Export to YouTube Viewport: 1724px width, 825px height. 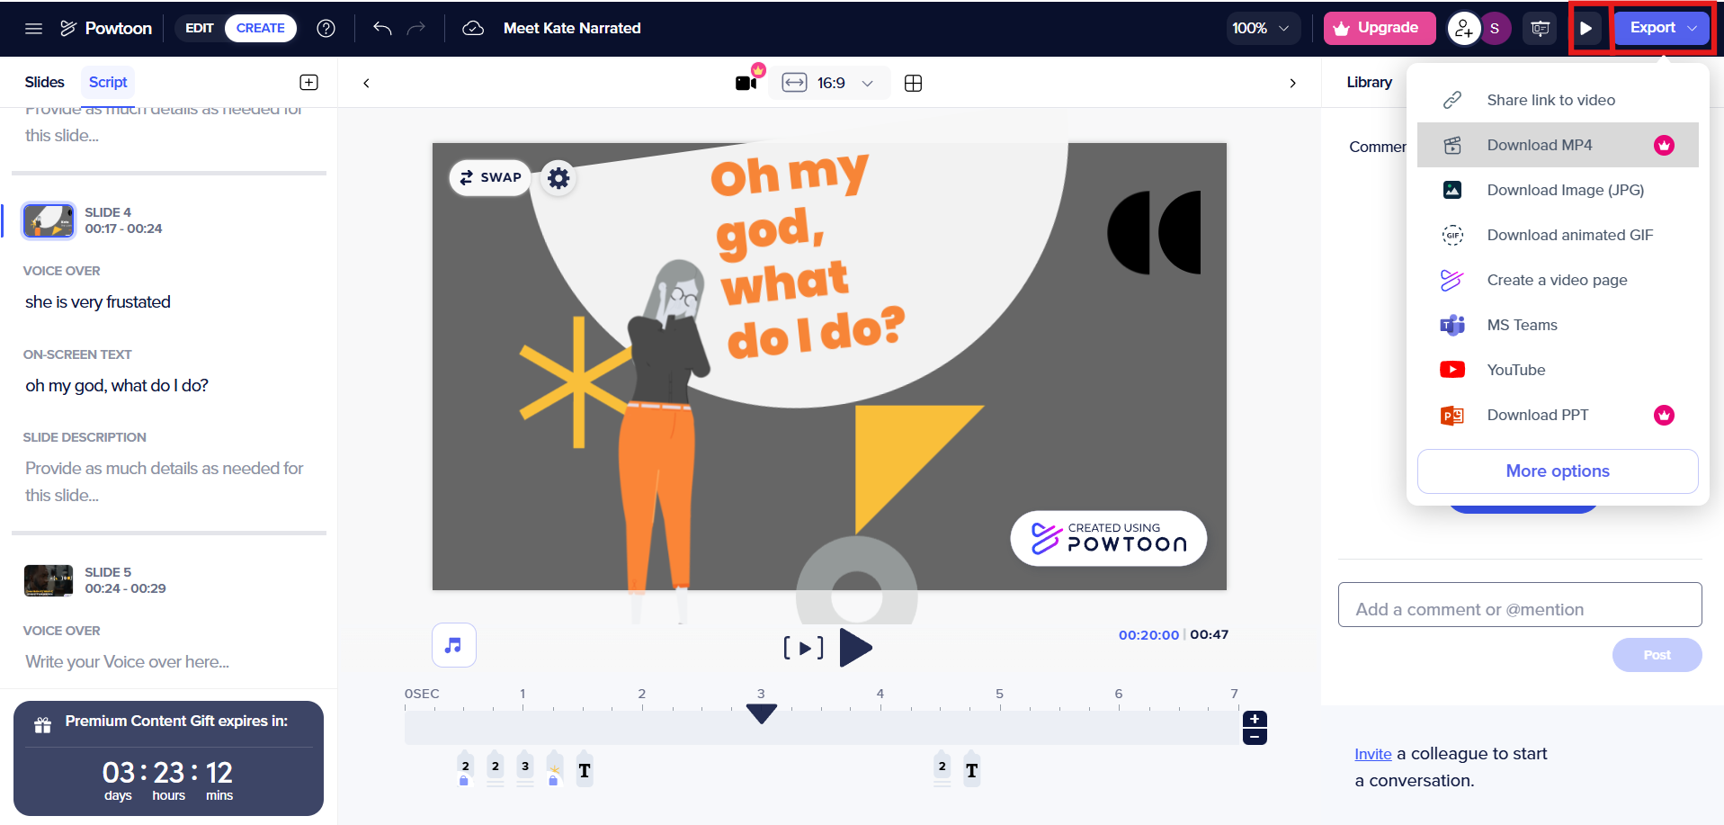click(x=1558, y=370)
